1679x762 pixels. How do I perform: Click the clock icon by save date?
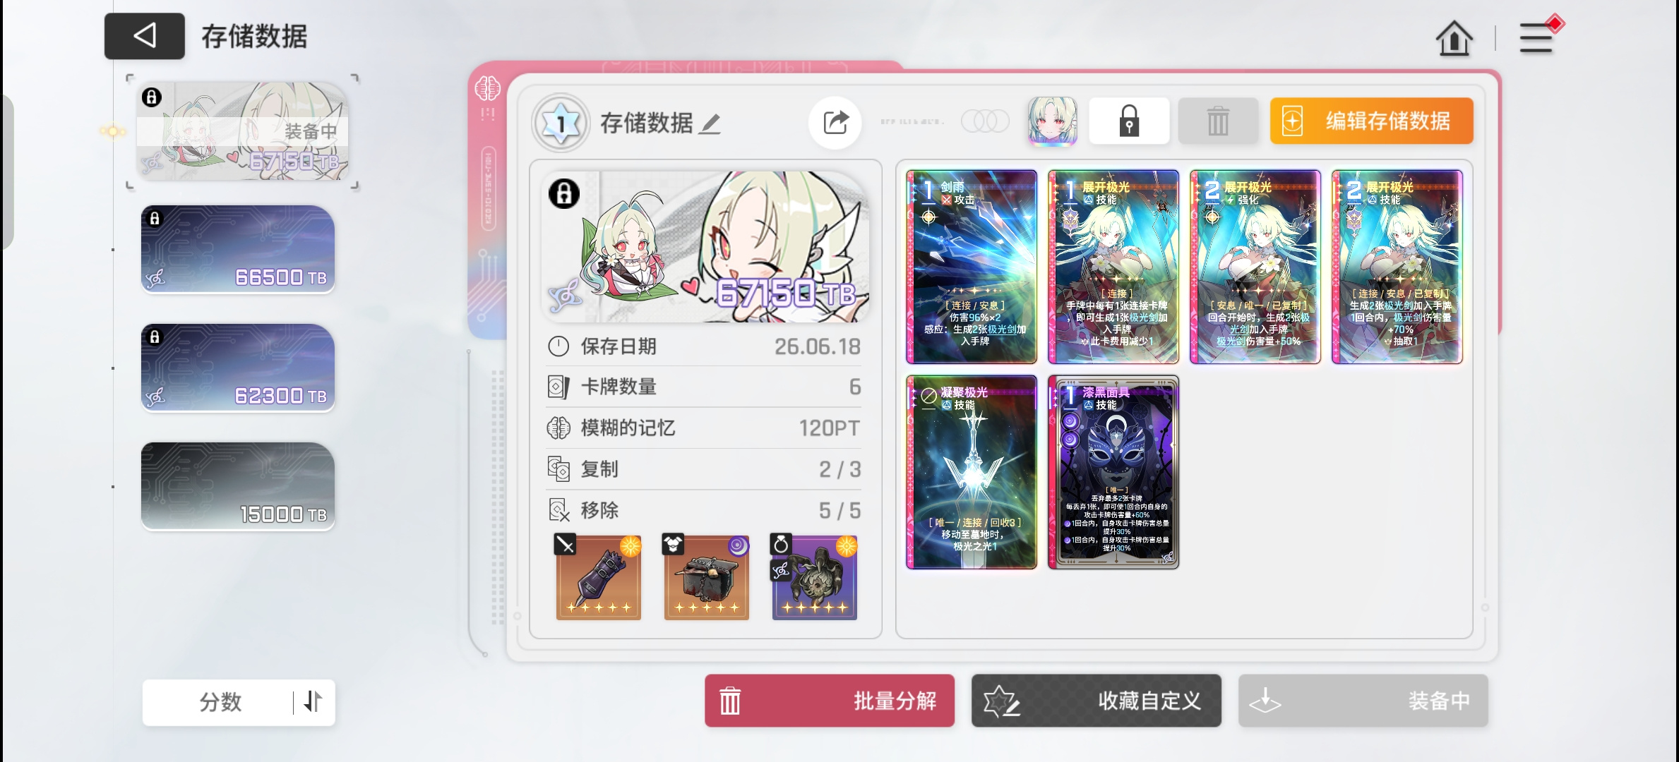[558, 346]
